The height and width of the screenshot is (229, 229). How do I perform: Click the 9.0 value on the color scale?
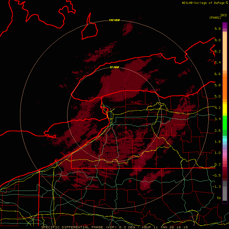(218, 40)
